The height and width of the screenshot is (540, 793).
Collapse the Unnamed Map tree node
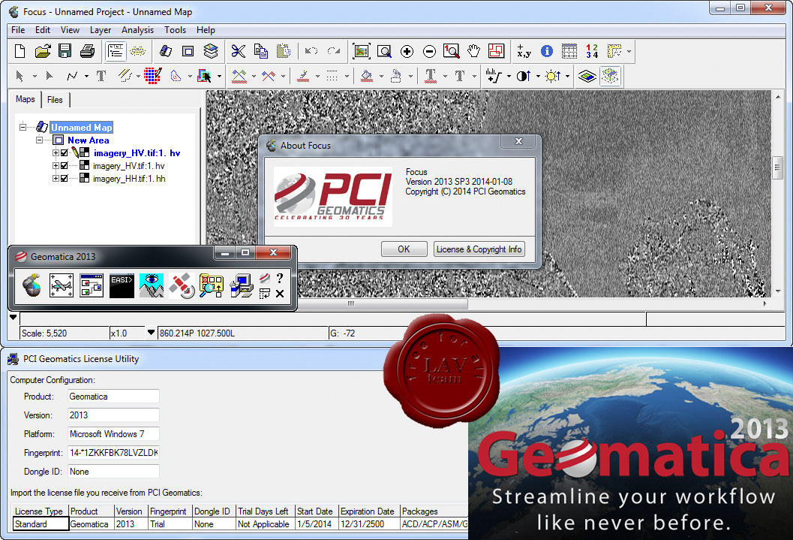click(x=23, y=127)
